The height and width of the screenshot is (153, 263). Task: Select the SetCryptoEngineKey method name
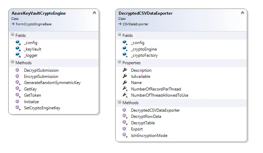tap(42, 108)
